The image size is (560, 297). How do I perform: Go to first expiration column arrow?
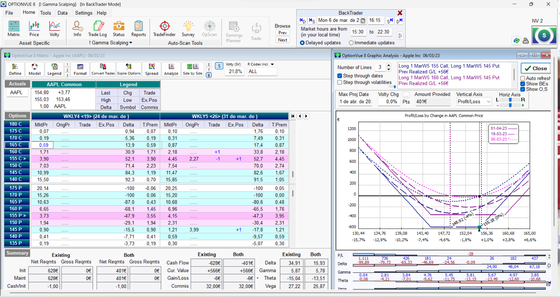pos(293,116)
